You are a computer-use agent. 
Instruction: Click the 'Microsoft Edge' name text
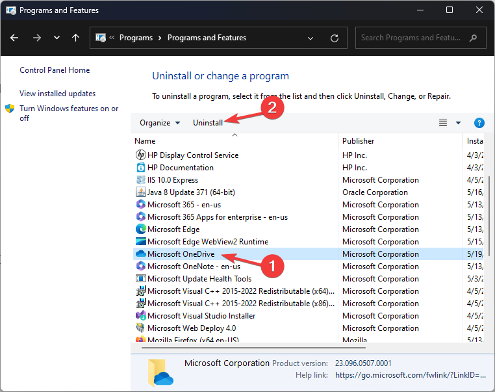coord(173,229)
